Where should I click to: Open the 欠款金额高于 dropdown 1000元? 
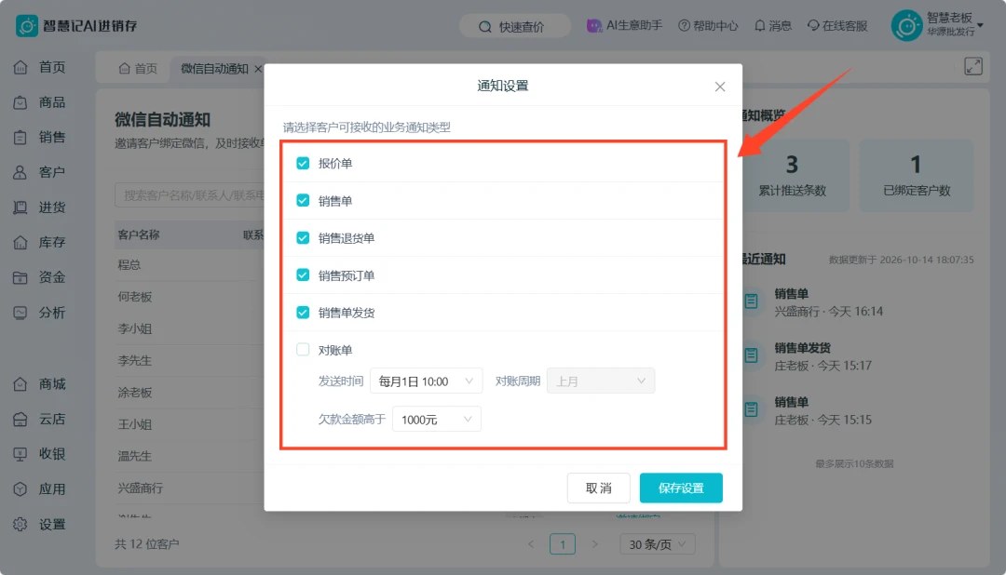pos(436,420)
